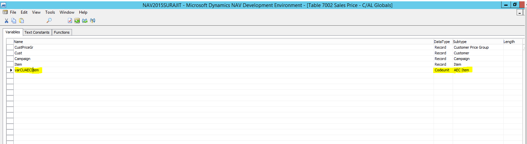Click the Customer Price Group subtype cell
The image size is (527, 144).
(471, 47)
